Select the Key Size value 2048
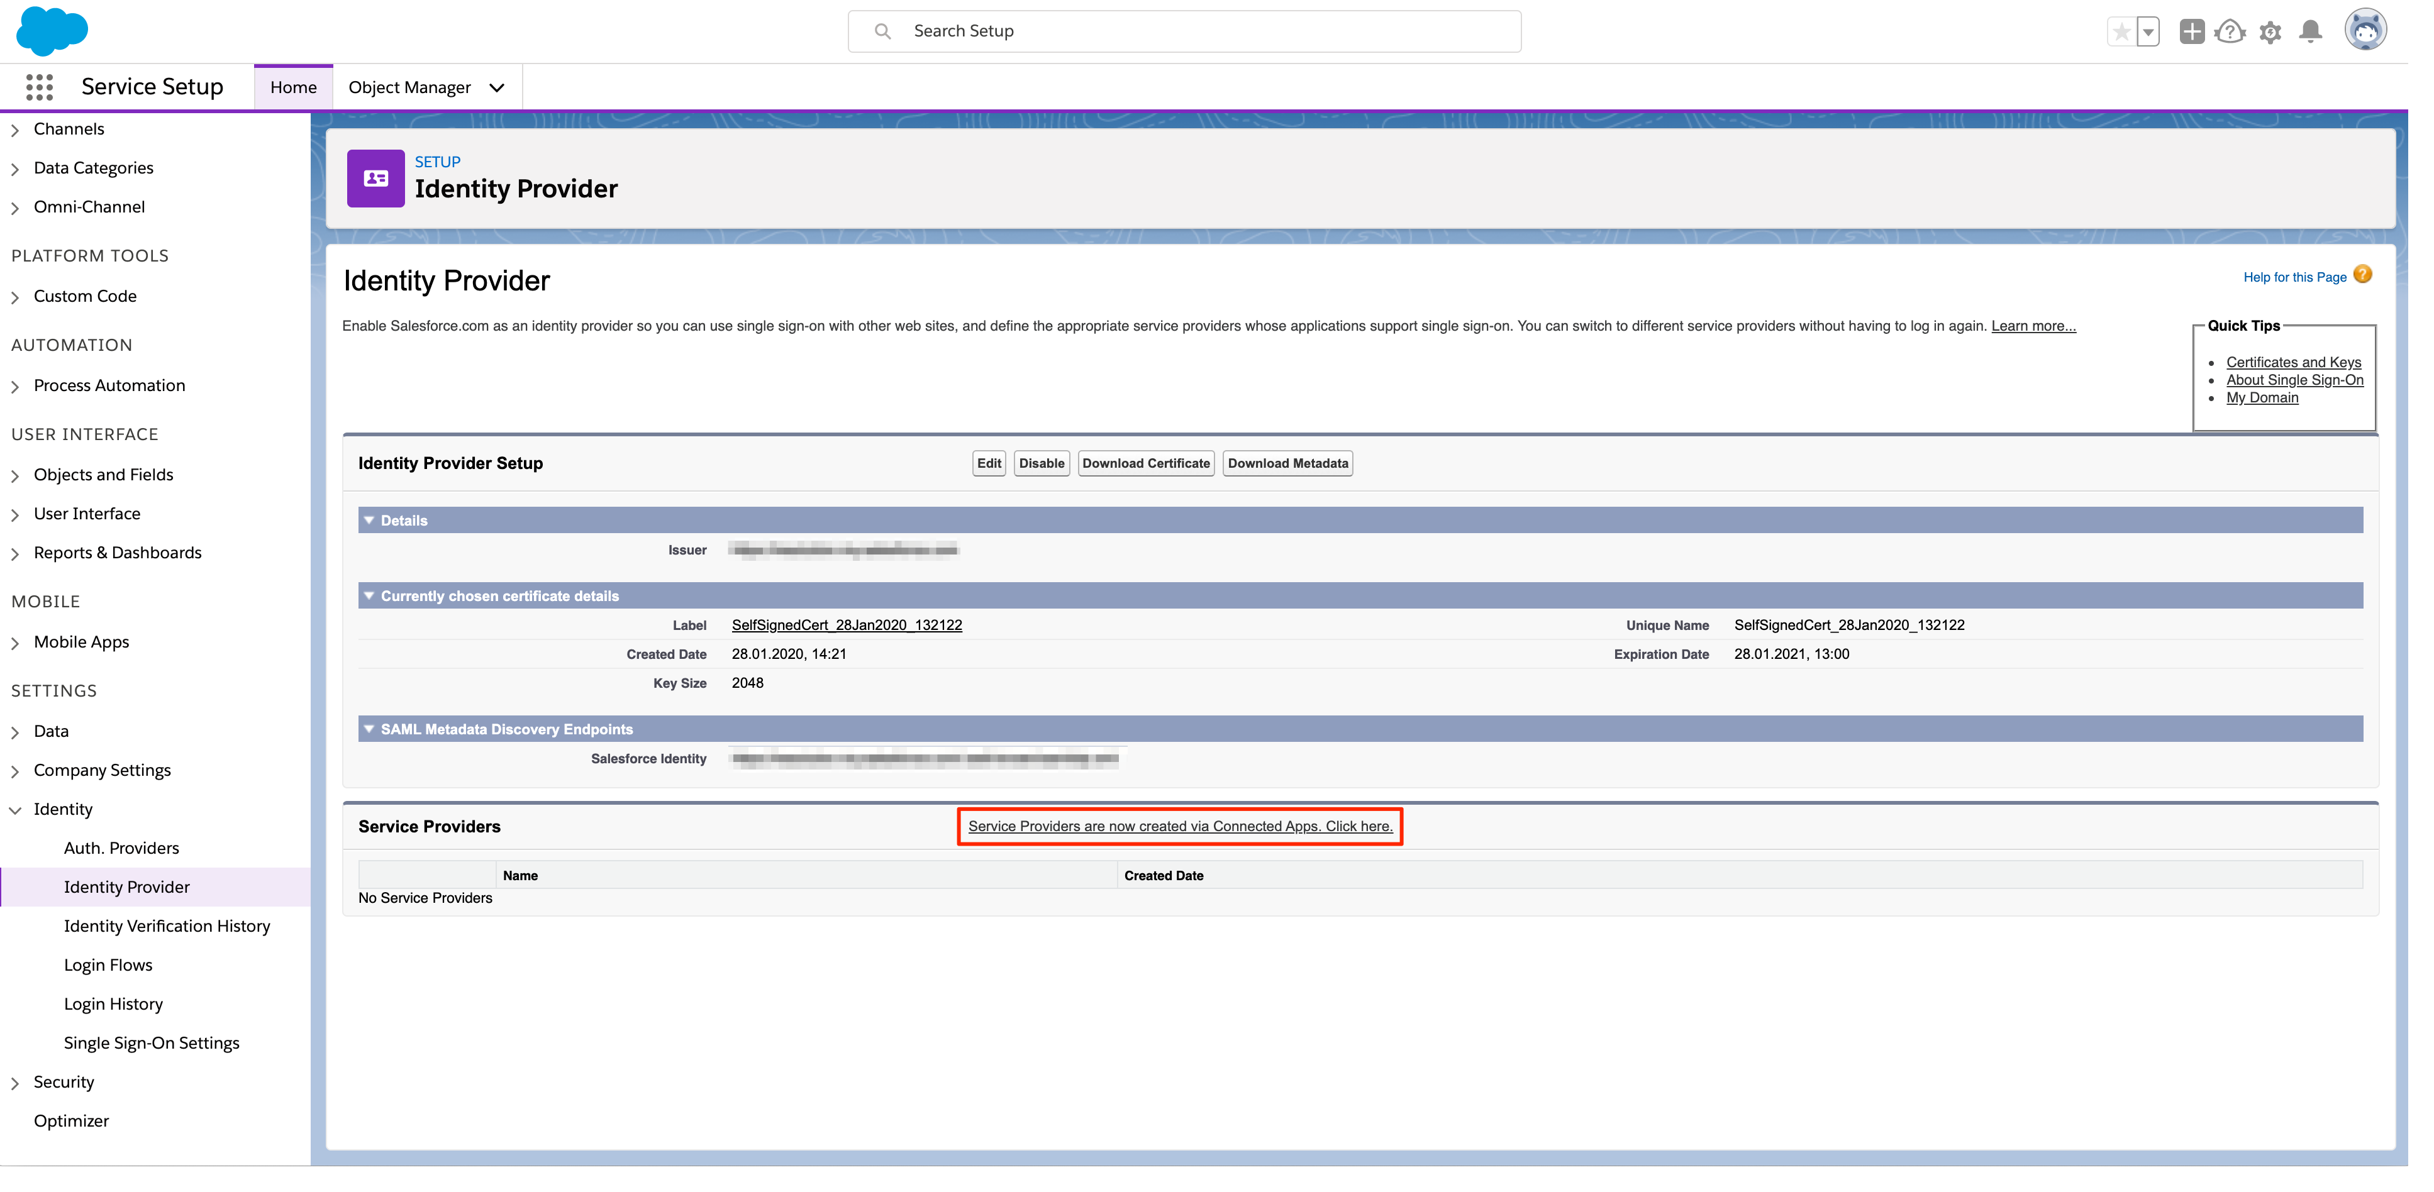The height and width of the screenshot is (1192, 2434). tap(747, 683)
